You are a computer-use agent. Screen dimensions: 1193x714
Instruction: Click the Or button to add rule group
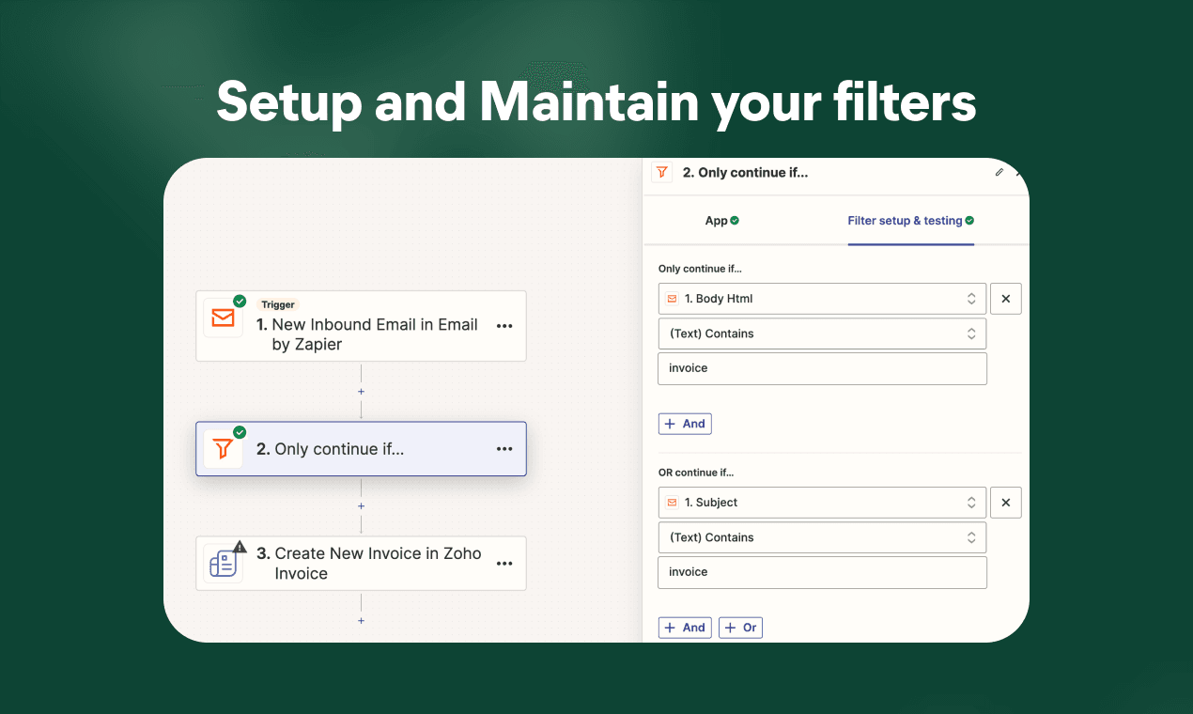pyautogui.click(x=740, y=628)
